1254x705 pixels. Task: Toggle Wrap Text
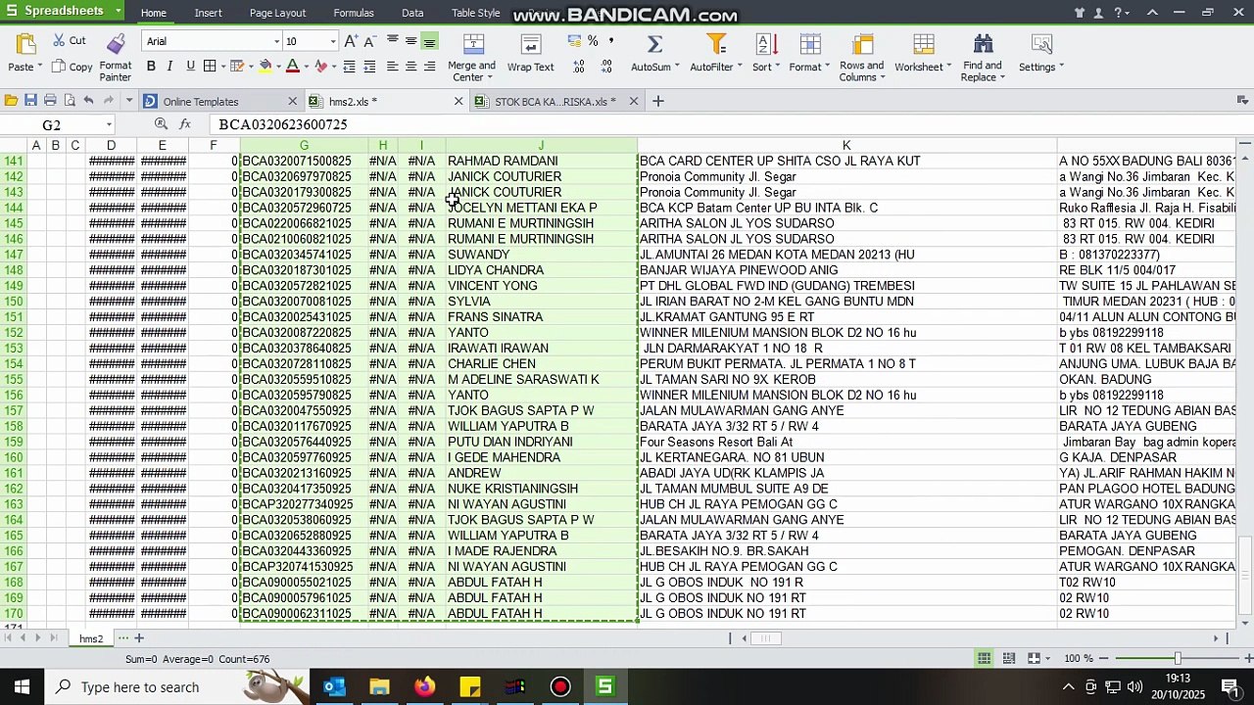pos(530,55)
